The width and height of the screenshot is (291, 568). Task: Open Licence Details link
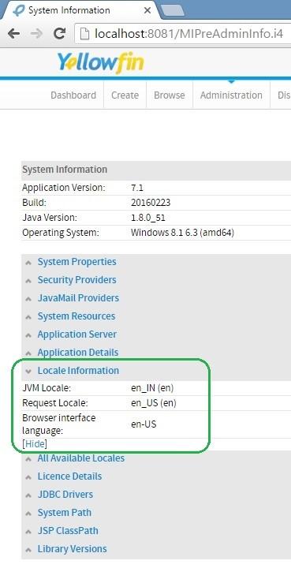(x=69, y=476)
